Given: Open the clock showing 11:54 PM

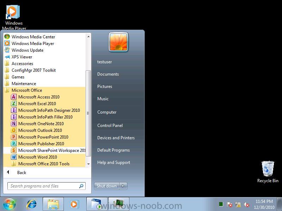Looking at the screenshot, I should 264,204.
